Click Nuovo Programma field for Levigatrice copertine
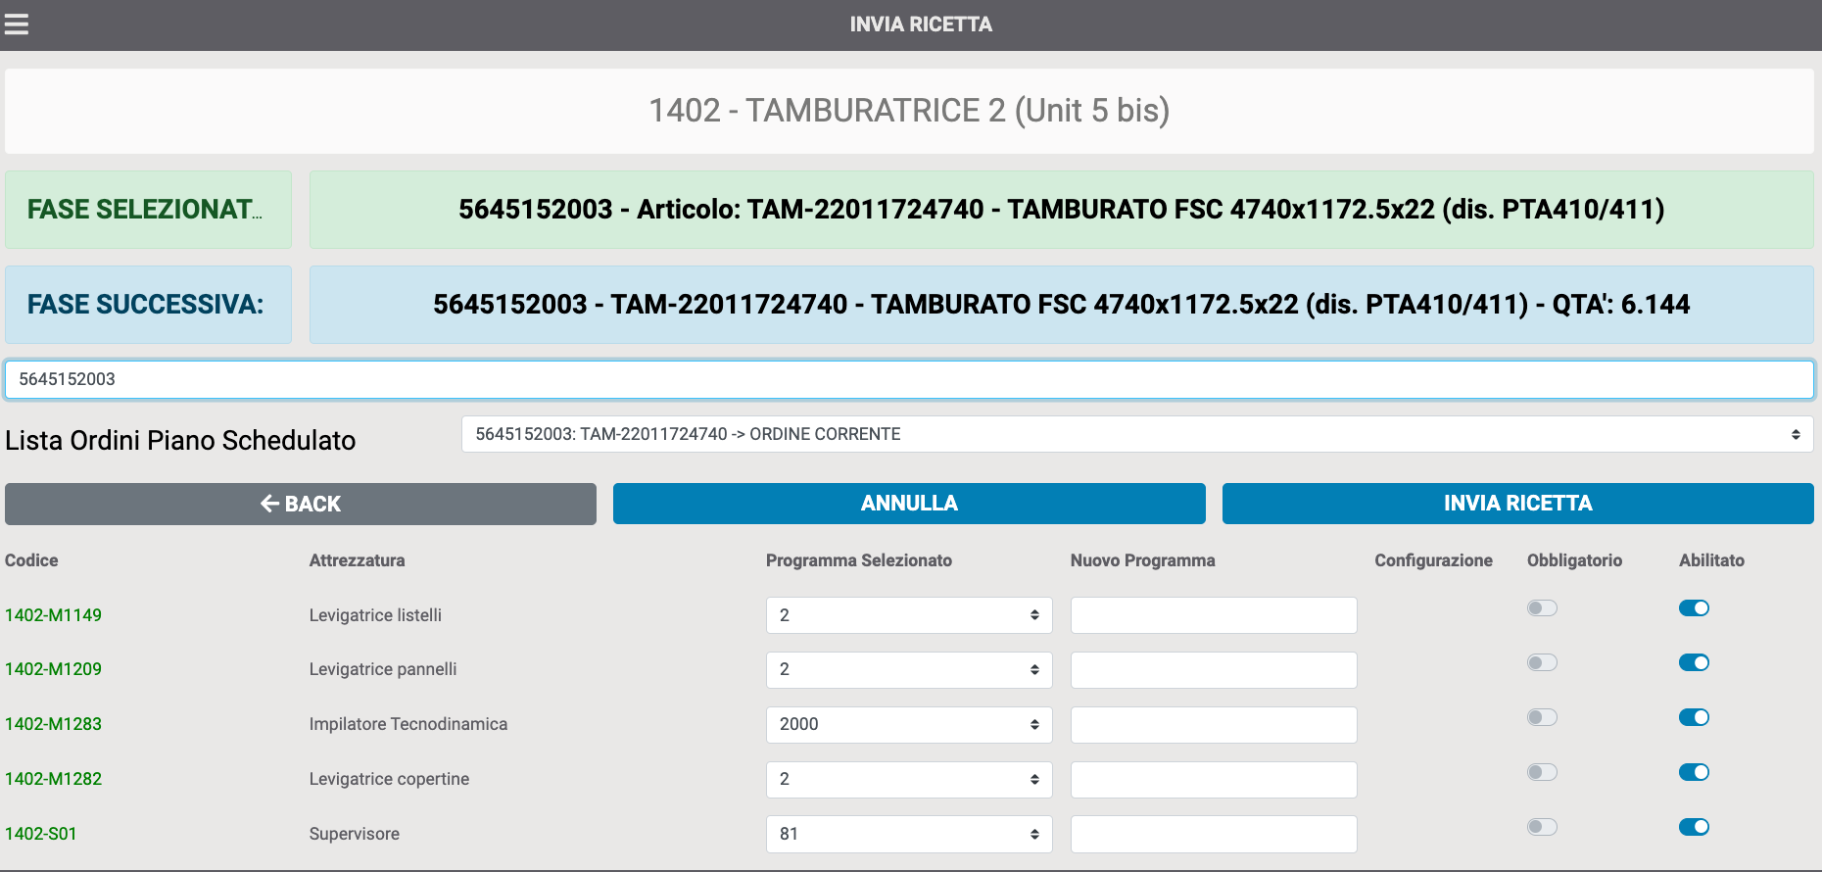This screenshot has height=872, width=1822. click(x=1213, y=779)
